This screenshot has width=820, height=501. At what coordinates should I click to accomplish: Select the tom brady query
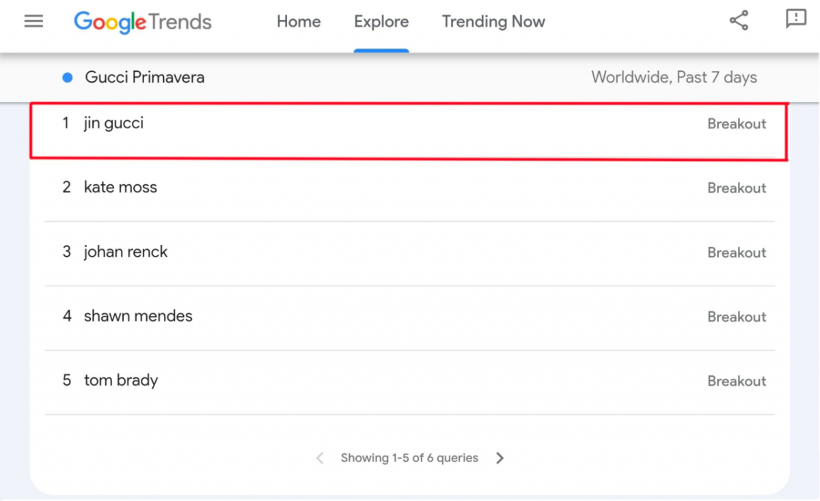click(x=410, y=382)
